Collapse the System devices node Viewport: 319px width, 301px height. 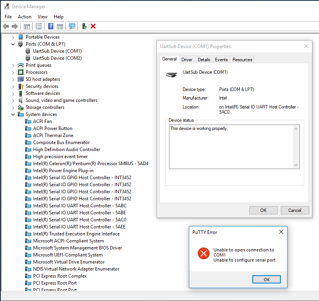13,115
